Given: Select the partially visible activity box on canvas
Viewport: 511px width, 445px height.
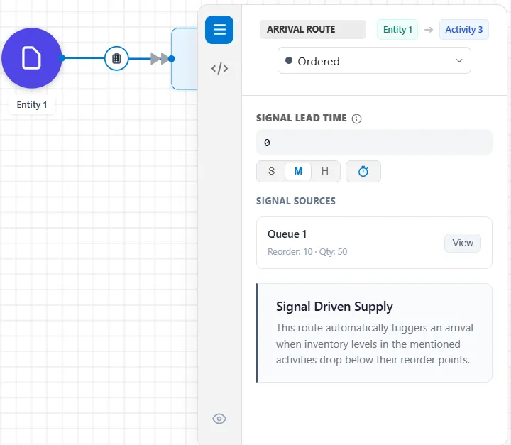Looking at the screenshot, I should 185,59.
